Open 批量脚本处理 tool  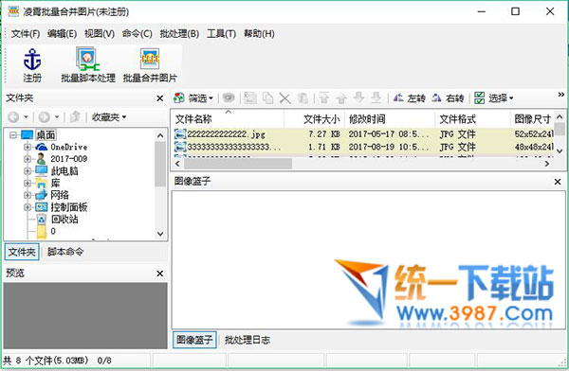[x=88, y=65]
